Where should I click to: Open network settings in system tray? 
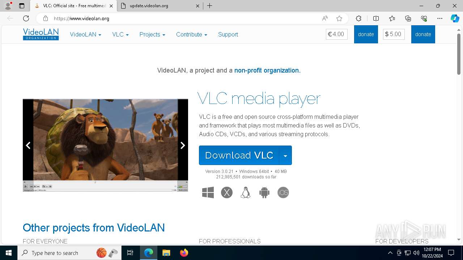click(408, 253)
